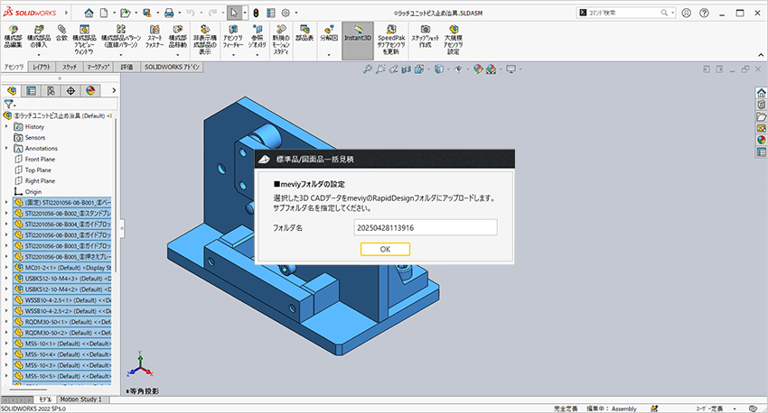
Task: Click スナップショット作成 camera tool
Action: pyautogui.click(x=426, y=37)
